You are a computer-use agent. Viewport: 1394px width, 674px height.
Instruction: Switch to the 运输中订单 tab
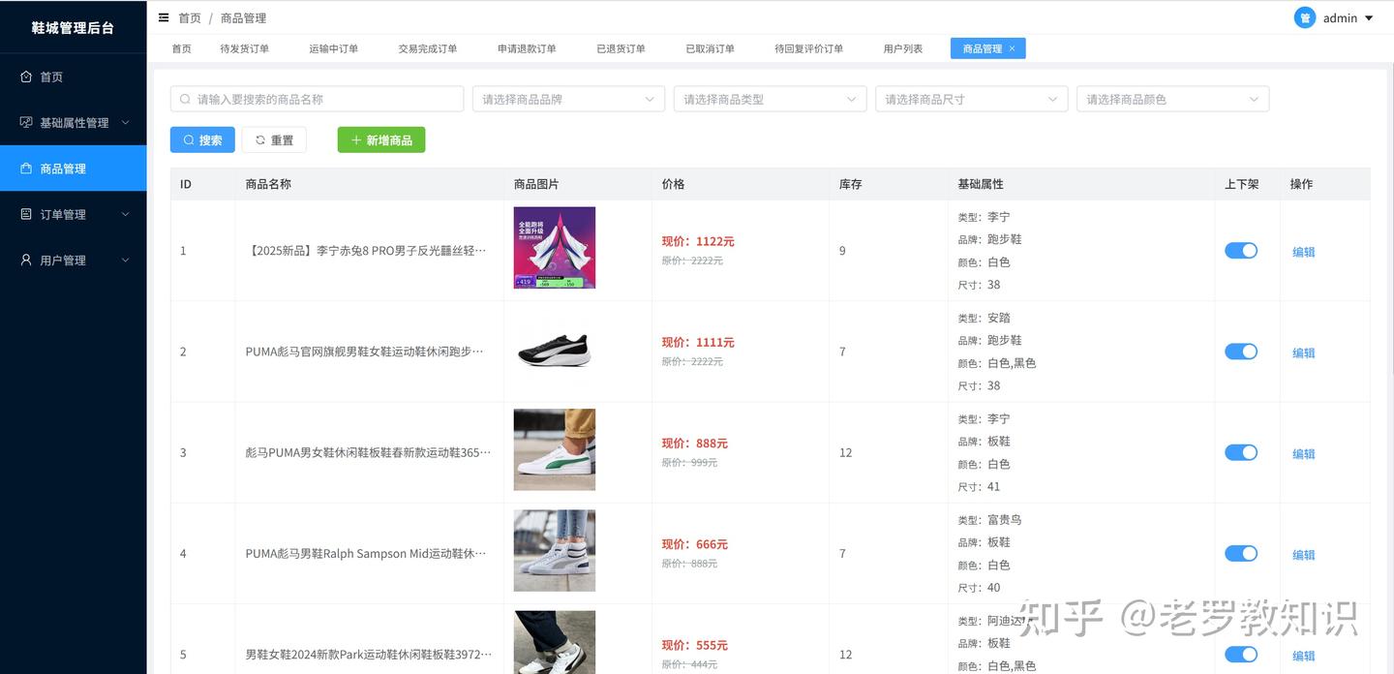coord(334,48)
